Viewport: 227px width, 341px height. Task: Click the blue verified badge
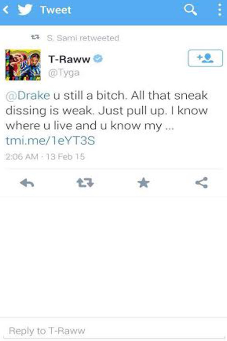(98, 59)
